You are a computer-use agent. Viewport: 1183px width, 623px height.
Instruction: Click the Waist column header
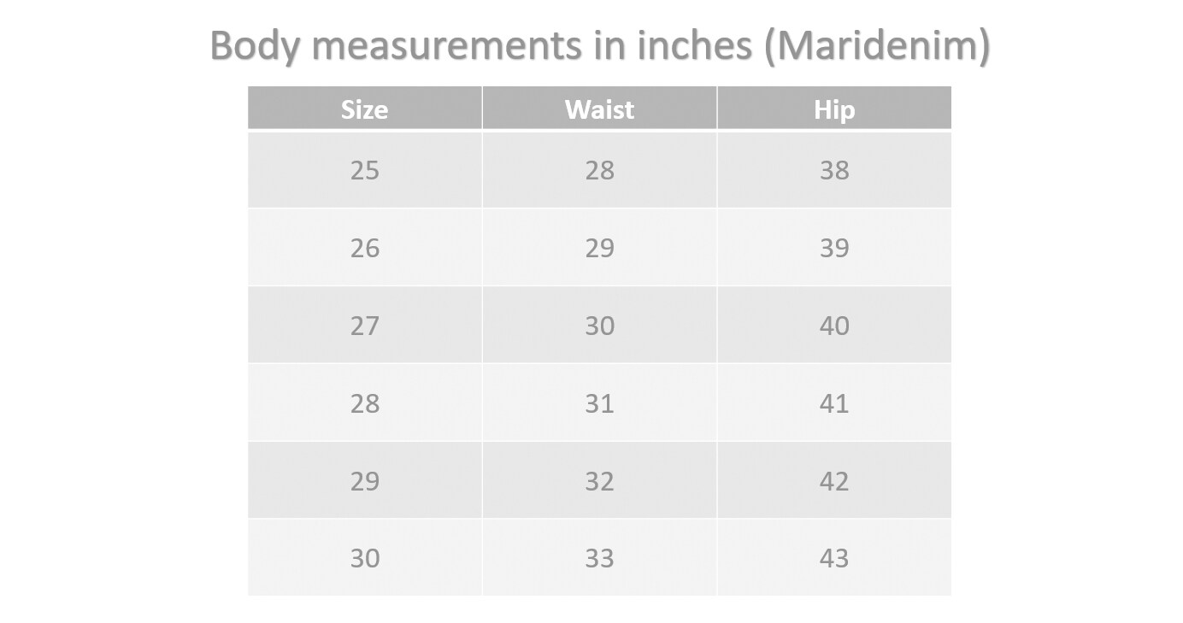click(x=599, y=109)
